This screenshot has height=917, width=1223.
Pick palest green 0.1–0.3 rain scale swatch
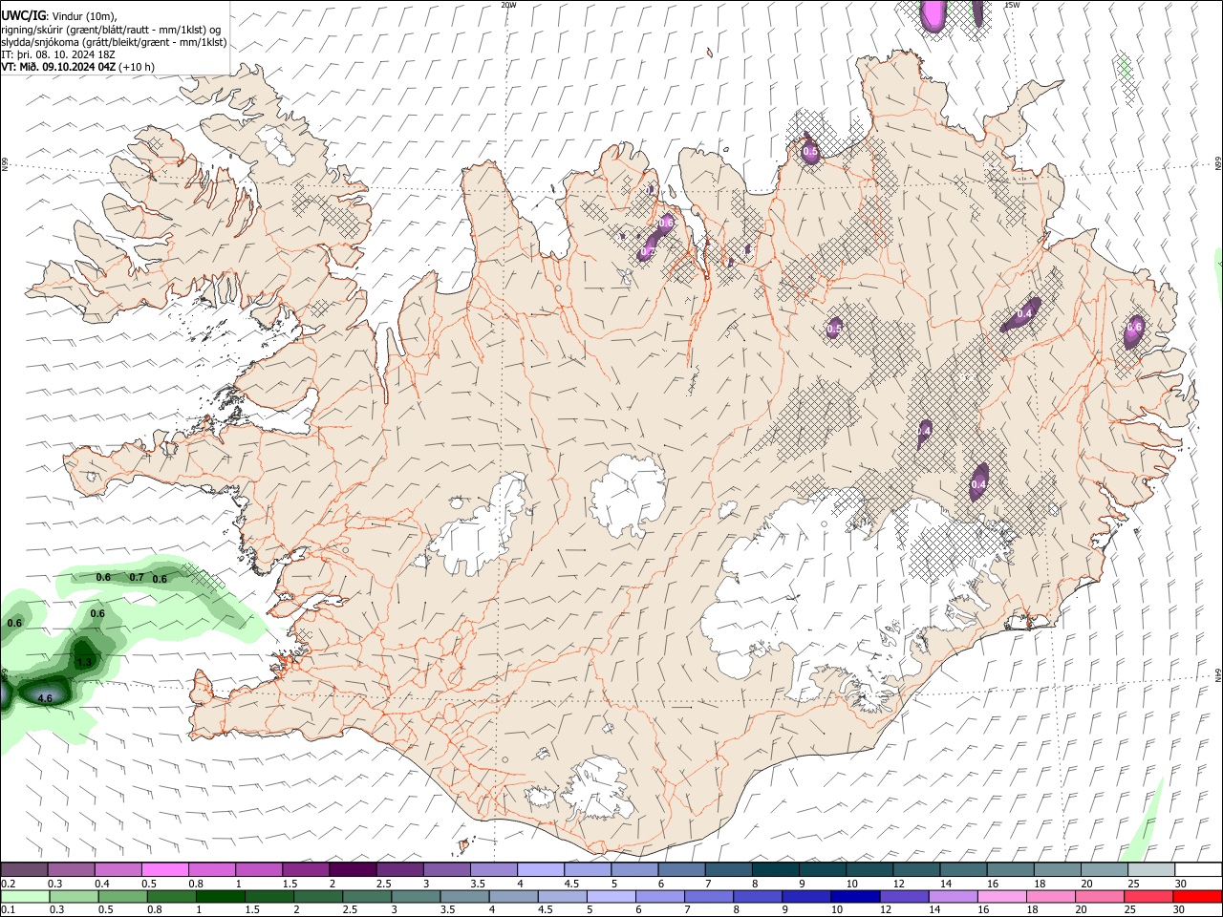[x=25, y=896]
